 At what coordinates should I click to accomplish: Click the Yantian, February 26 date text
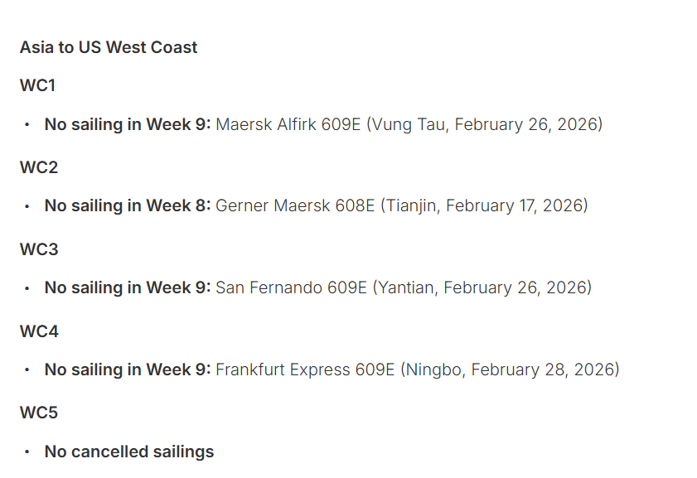pyautogui.click(x=482, y=287)
